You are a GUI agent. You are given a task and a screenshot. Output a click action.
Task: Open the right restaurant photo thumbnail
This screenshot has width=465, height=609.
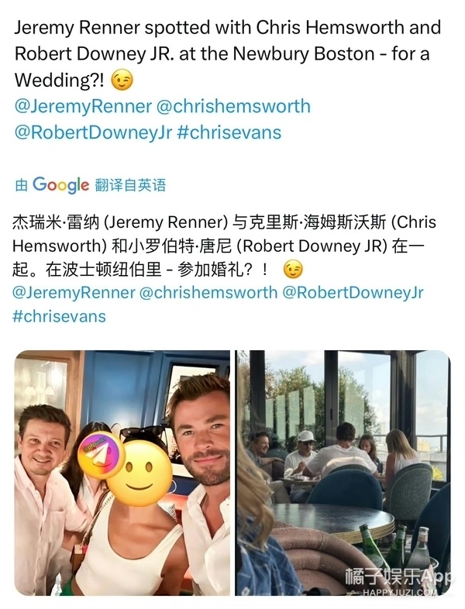pos(343,473)
